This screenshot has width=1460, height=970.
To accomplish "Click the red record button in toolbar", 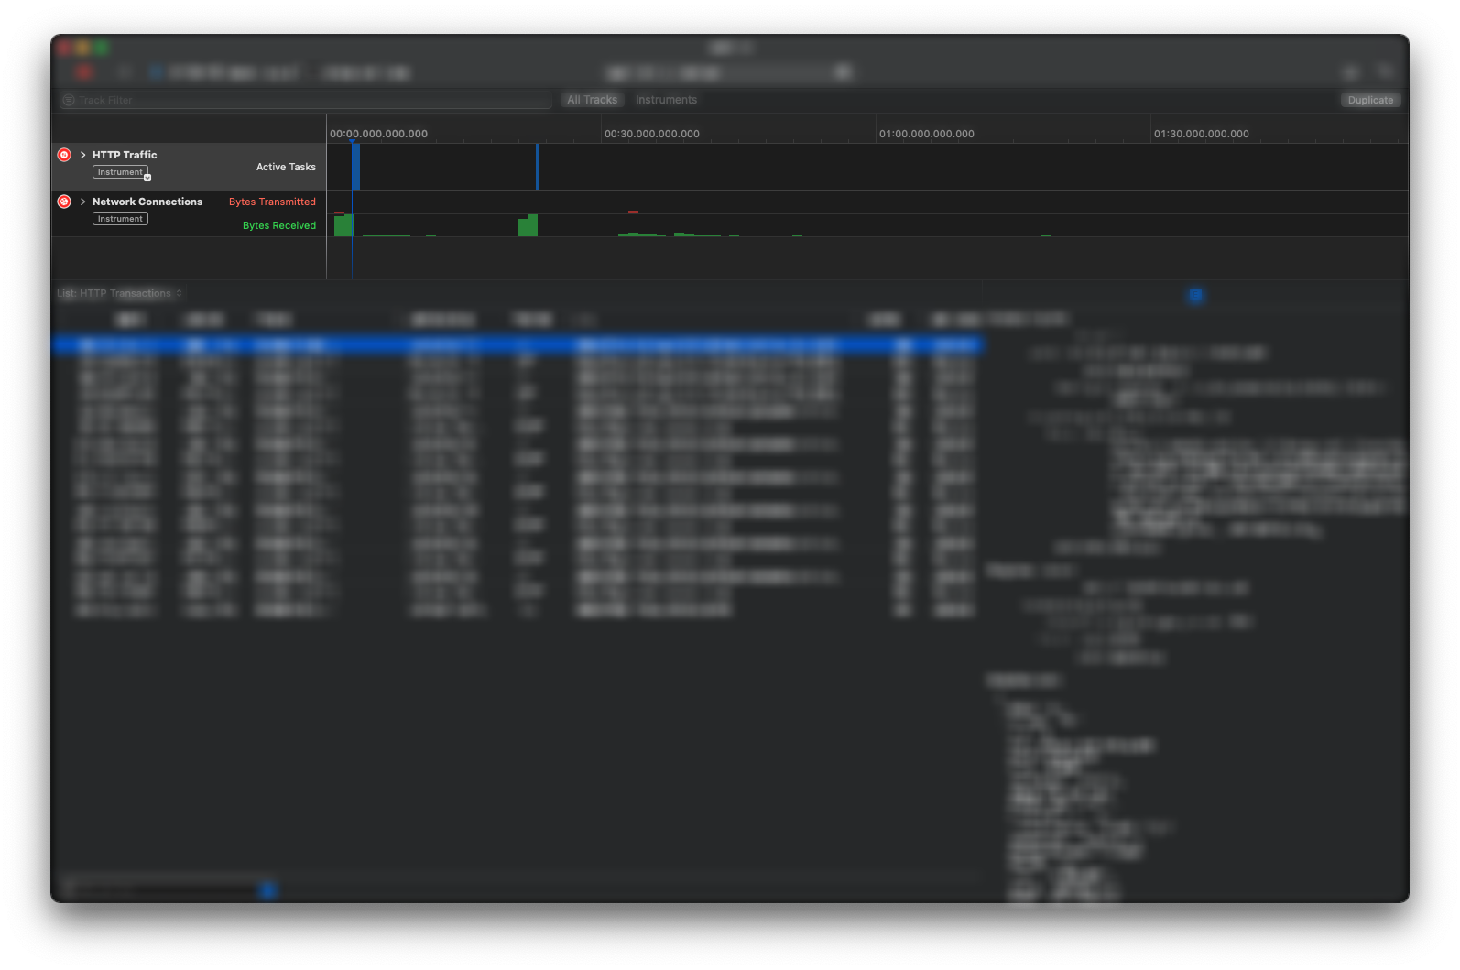I will click(x=84, y=71).
